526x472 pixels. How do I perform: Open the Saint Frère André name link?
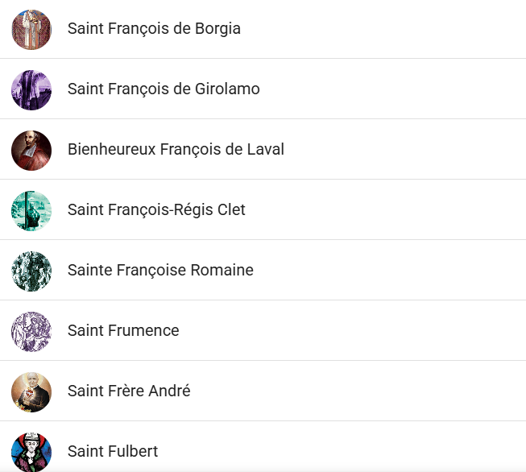[x=129, y=391]
